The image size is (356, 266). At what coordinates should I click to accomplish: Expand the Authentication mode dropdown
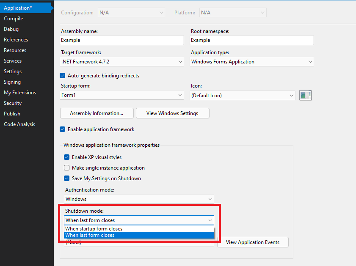[139, 199]
